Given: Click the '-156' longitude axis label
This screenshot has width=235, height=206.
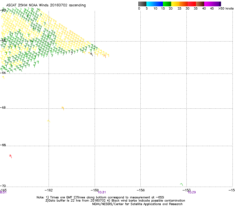Looking at the screenshot, I should click(x=141, y=190).
